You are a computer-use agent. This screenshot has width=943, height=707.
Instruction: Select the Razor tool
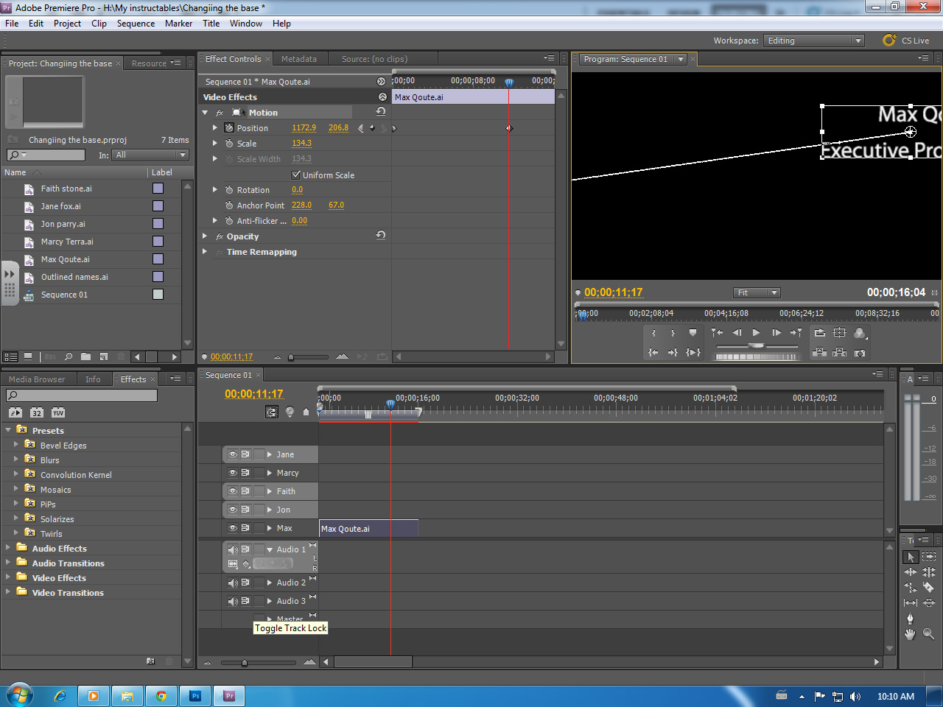(x=928, y=587)
